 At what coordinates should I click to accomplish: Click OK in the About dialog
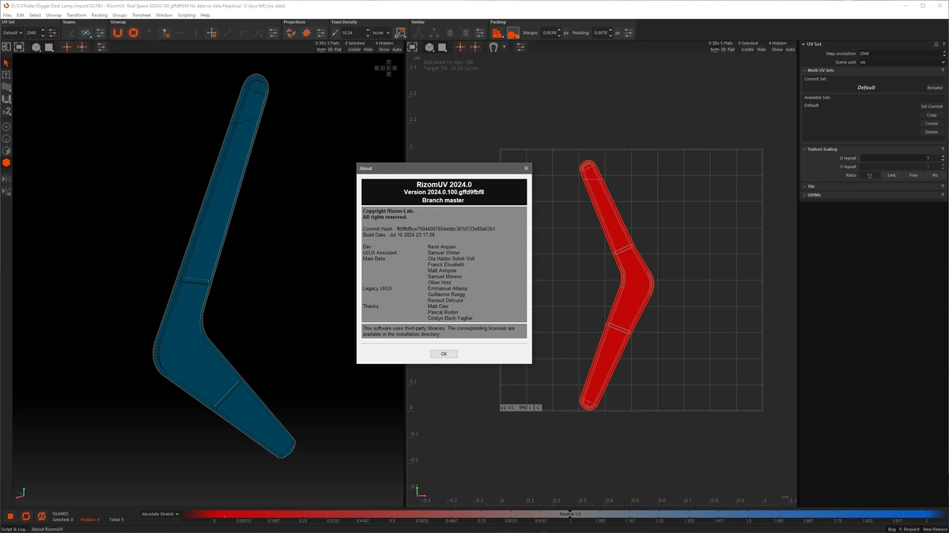click(444, 354)
